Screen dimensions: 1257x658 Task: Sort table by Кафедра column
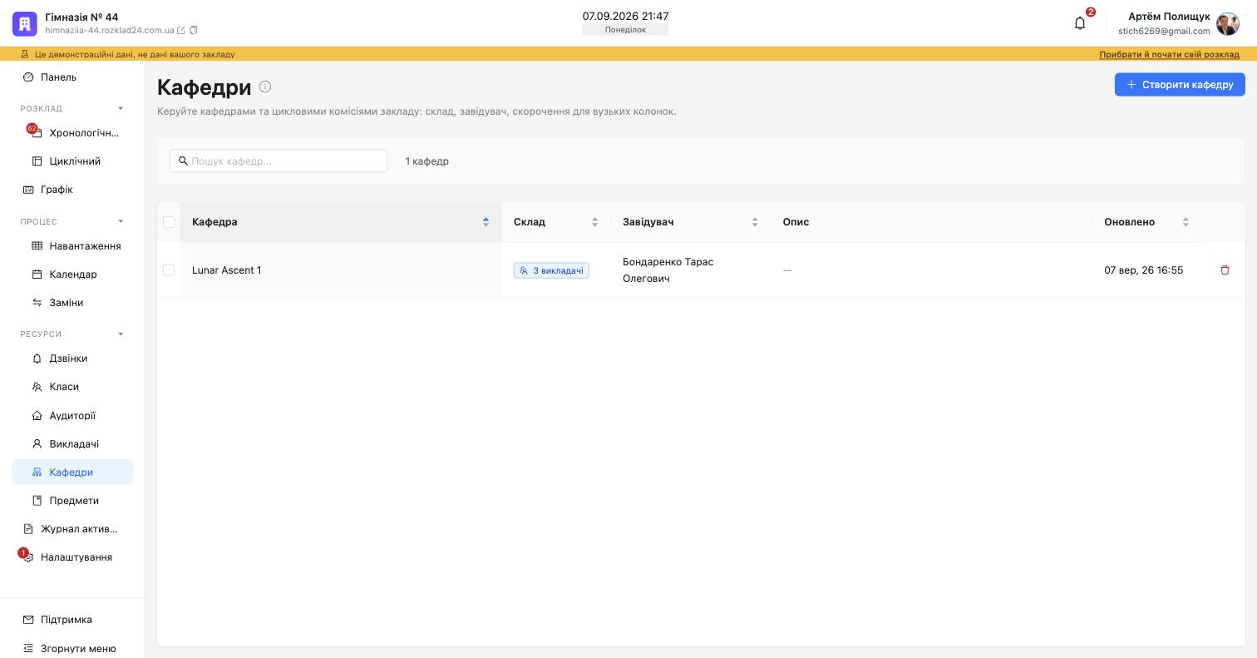341,222
